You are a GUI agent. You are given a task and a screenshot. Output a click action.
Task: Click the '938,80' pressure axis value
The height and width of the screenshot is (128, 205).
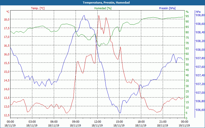pos(200,15)
